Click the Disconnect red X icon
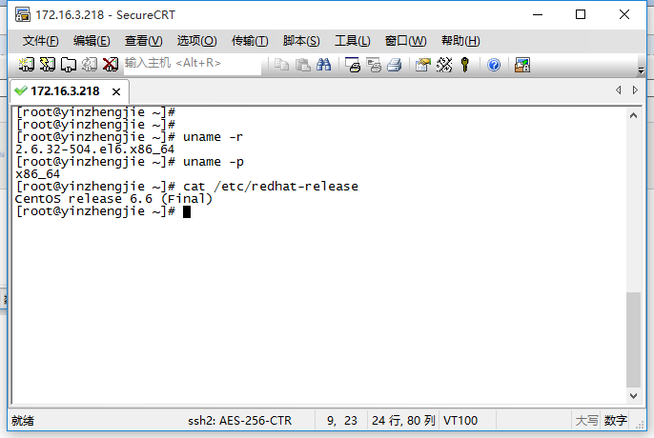 tap(111, 65)
